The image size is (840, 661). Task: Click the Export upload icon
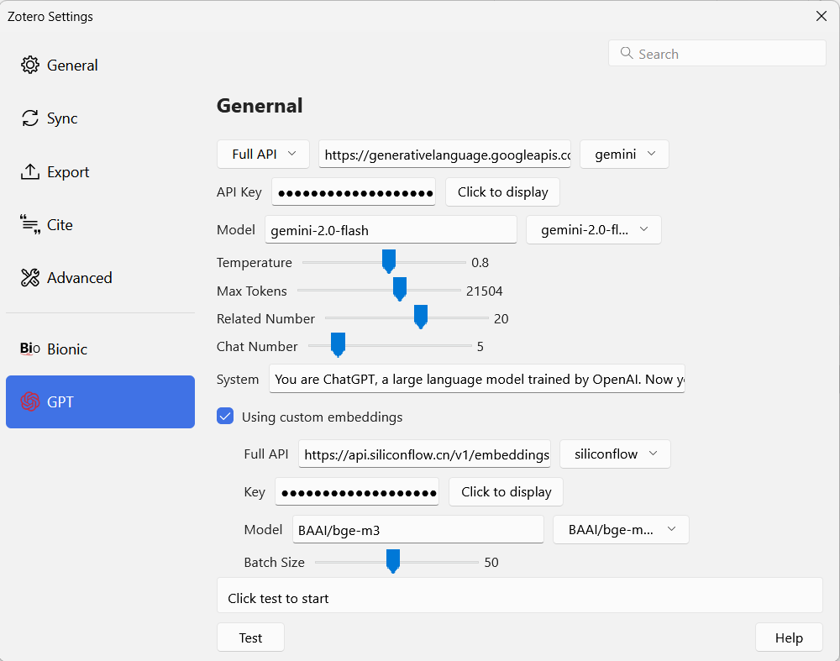click(30, 172)
